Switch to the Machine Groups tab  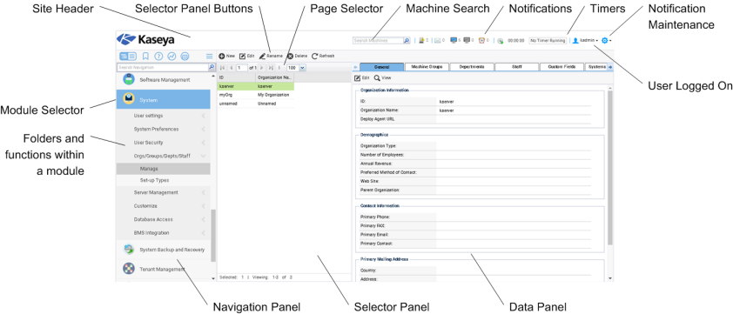(x=427, y=67)
